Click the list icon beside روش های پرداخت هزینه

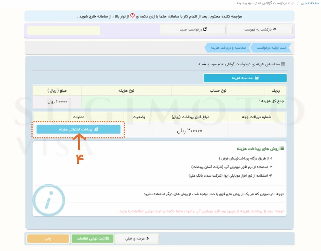pos(282,149)
